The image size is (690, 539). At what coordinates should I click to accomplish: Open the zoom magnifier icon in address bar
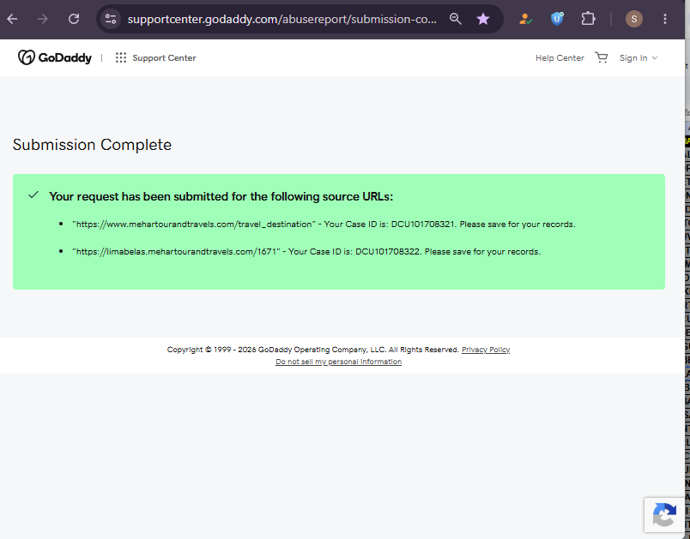(x=456, y=19)
